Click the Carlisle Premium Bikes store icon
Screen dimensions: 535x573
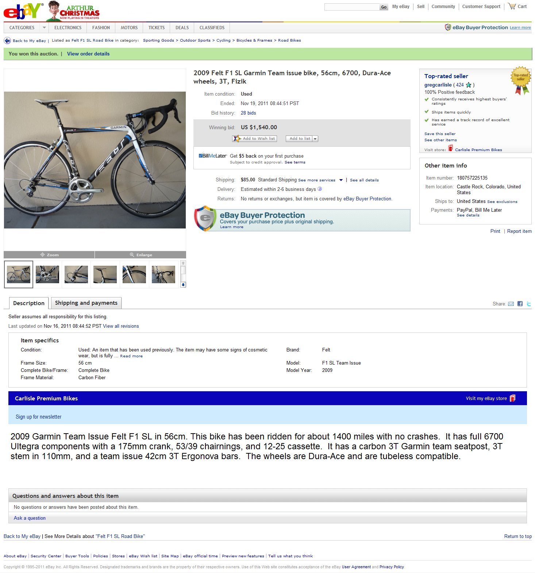(x=450, y=148)
